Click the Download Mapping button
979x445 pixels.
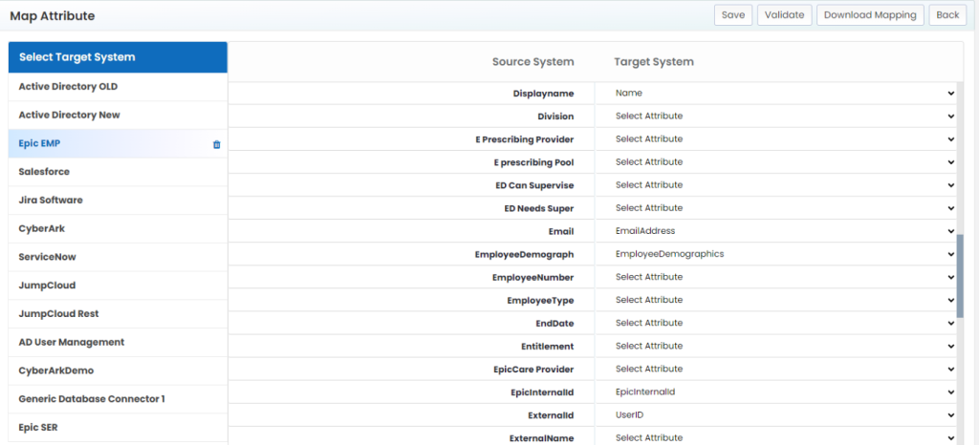(x=870, y=15)
